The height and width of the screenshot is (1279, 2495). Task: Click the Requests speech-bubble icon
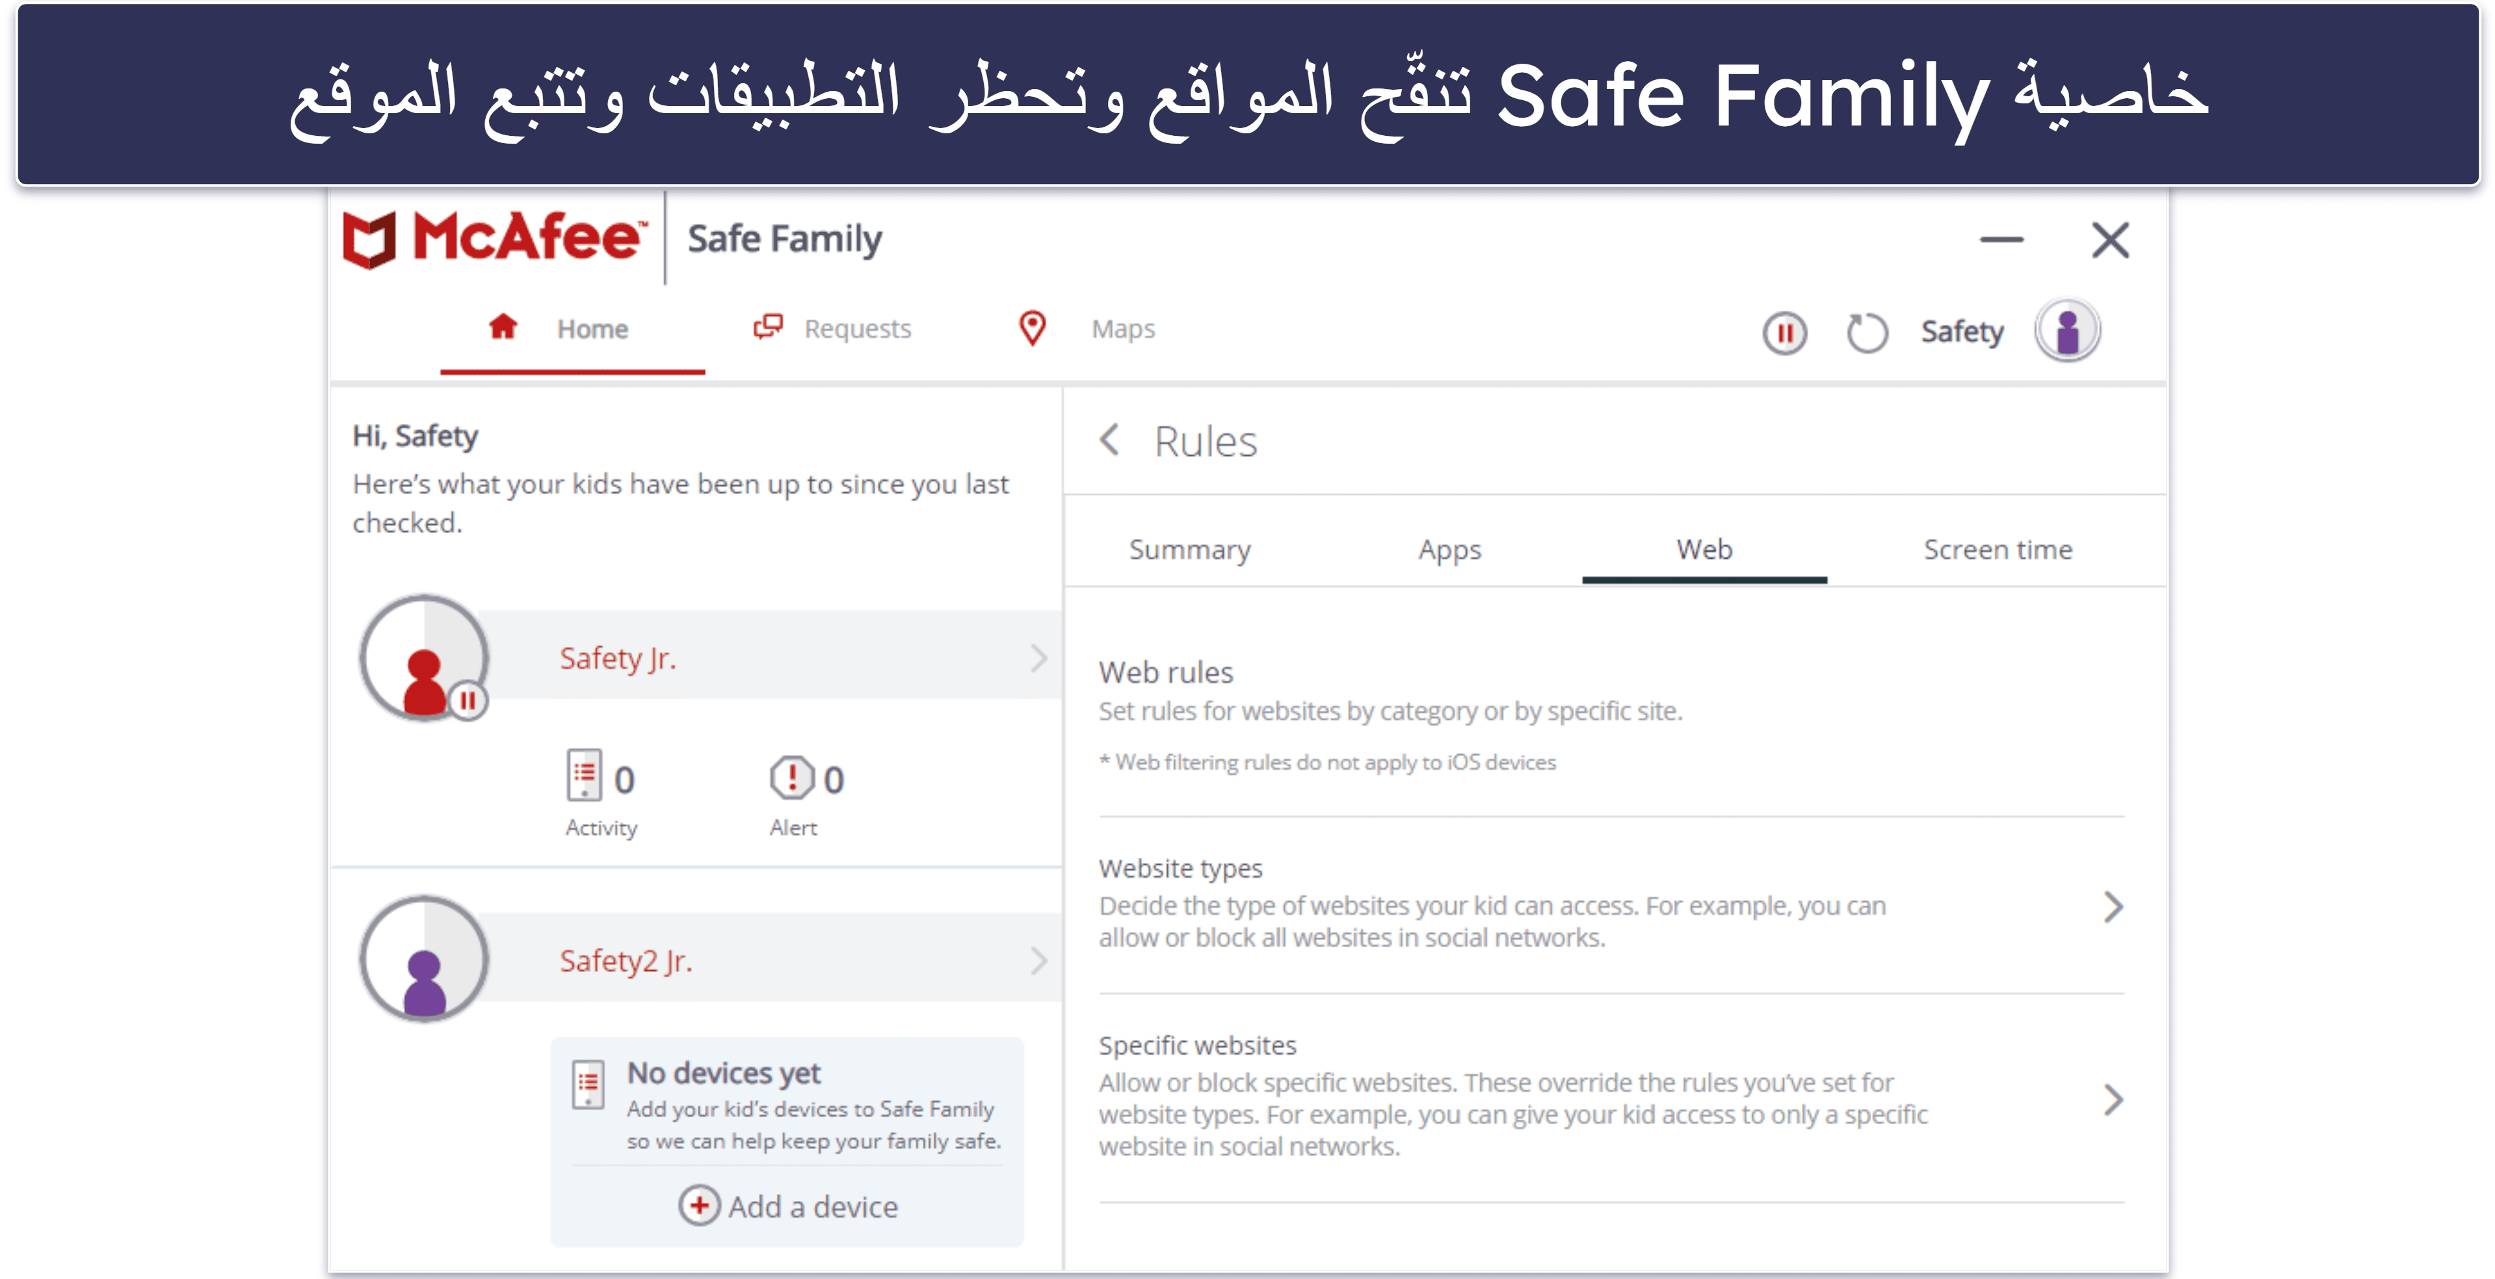coord(768,327)
